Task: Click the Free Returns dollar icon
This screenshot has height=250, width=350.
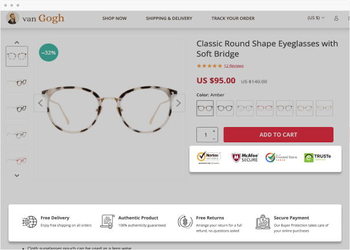Action: [185, 222]
